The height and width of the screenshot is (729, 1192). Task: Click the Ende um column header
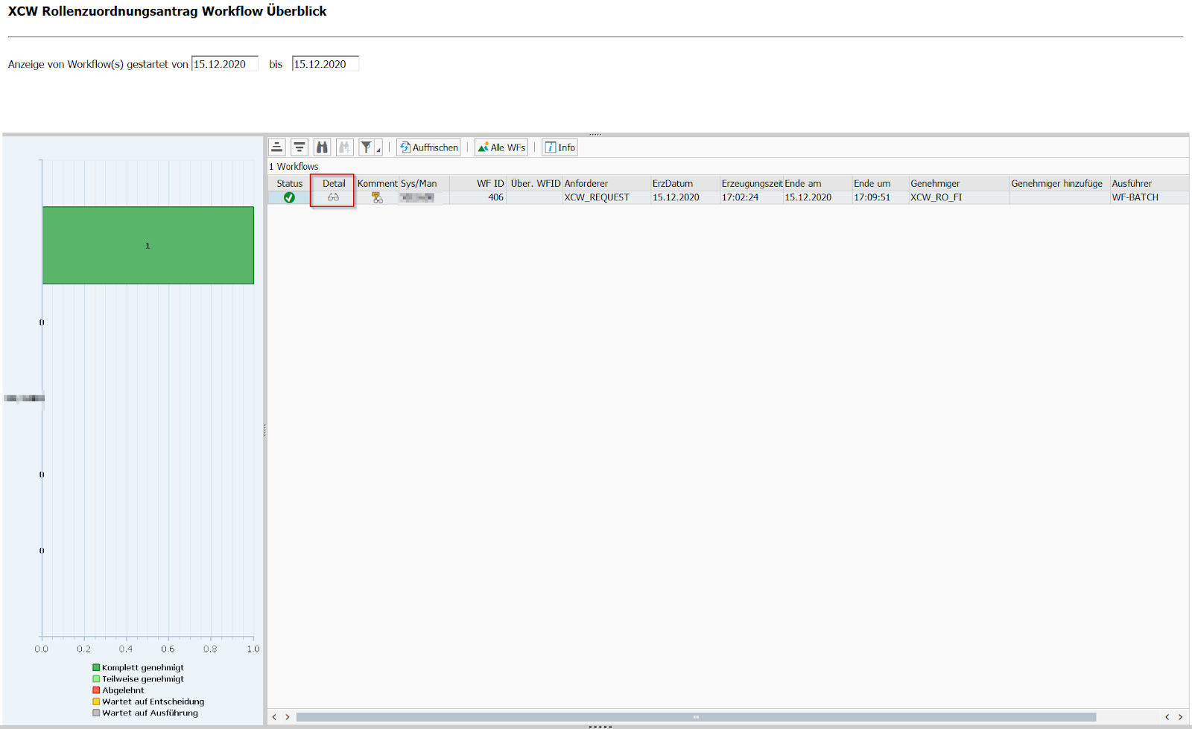[x=880, y=183]
